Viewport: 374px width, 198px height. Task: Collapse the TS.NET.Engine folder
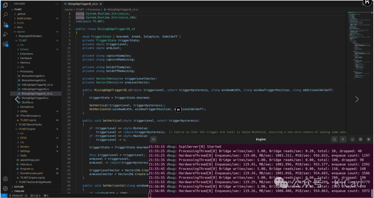[36, 129]
